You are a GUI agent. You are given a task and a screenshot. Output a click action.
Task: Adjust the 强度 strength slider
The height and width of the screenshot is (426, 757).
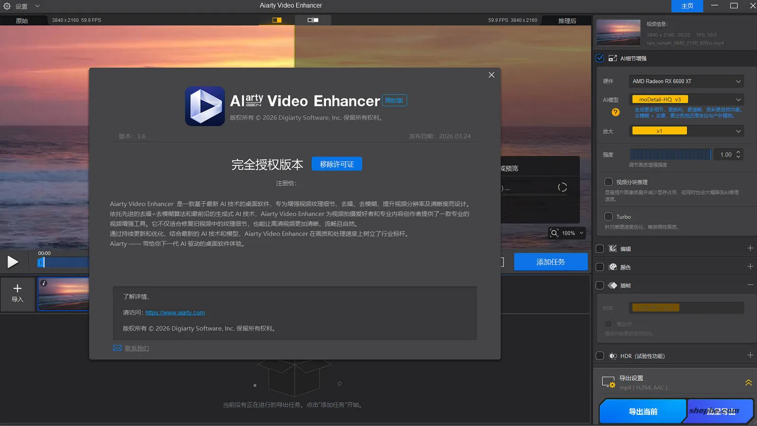tap(669, 154)
